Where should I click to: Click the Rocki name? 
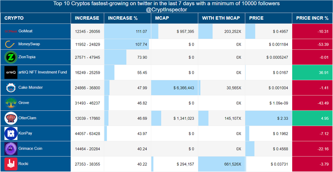tap(23, 163)
